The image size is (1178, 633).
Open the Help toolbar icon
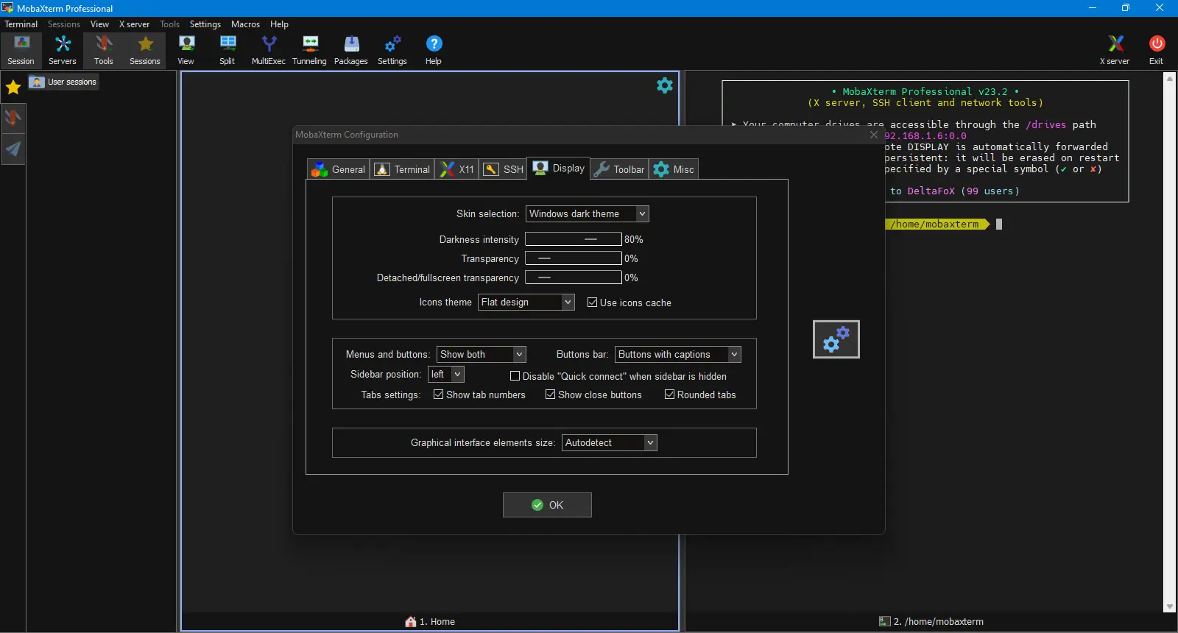[x=434, y=50]
